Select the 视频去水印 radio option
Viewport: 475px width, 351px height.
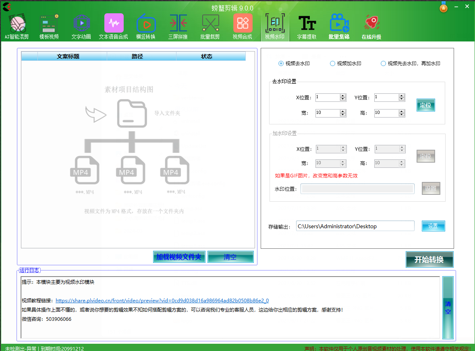click(281, 64)
